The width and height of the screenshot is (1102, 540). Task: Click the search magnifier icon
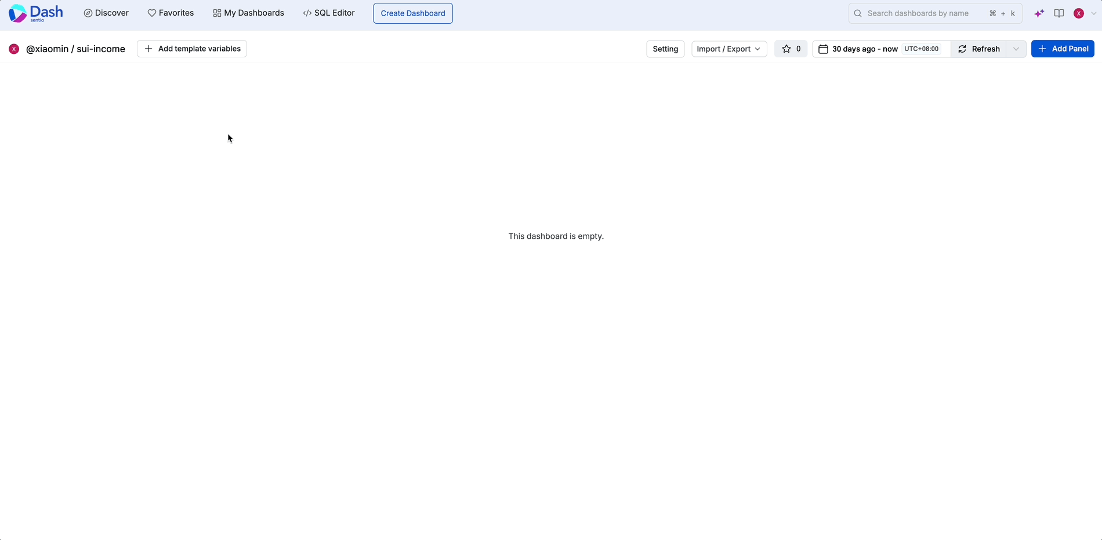pos(858,13)
